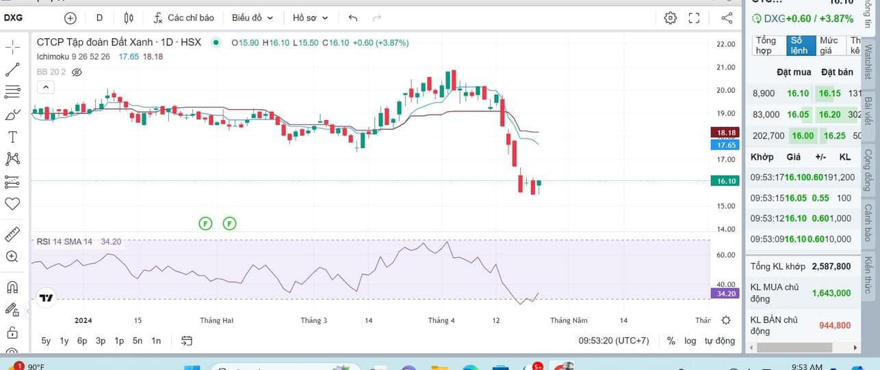Undo the last chart action

(x=353, y=18)
